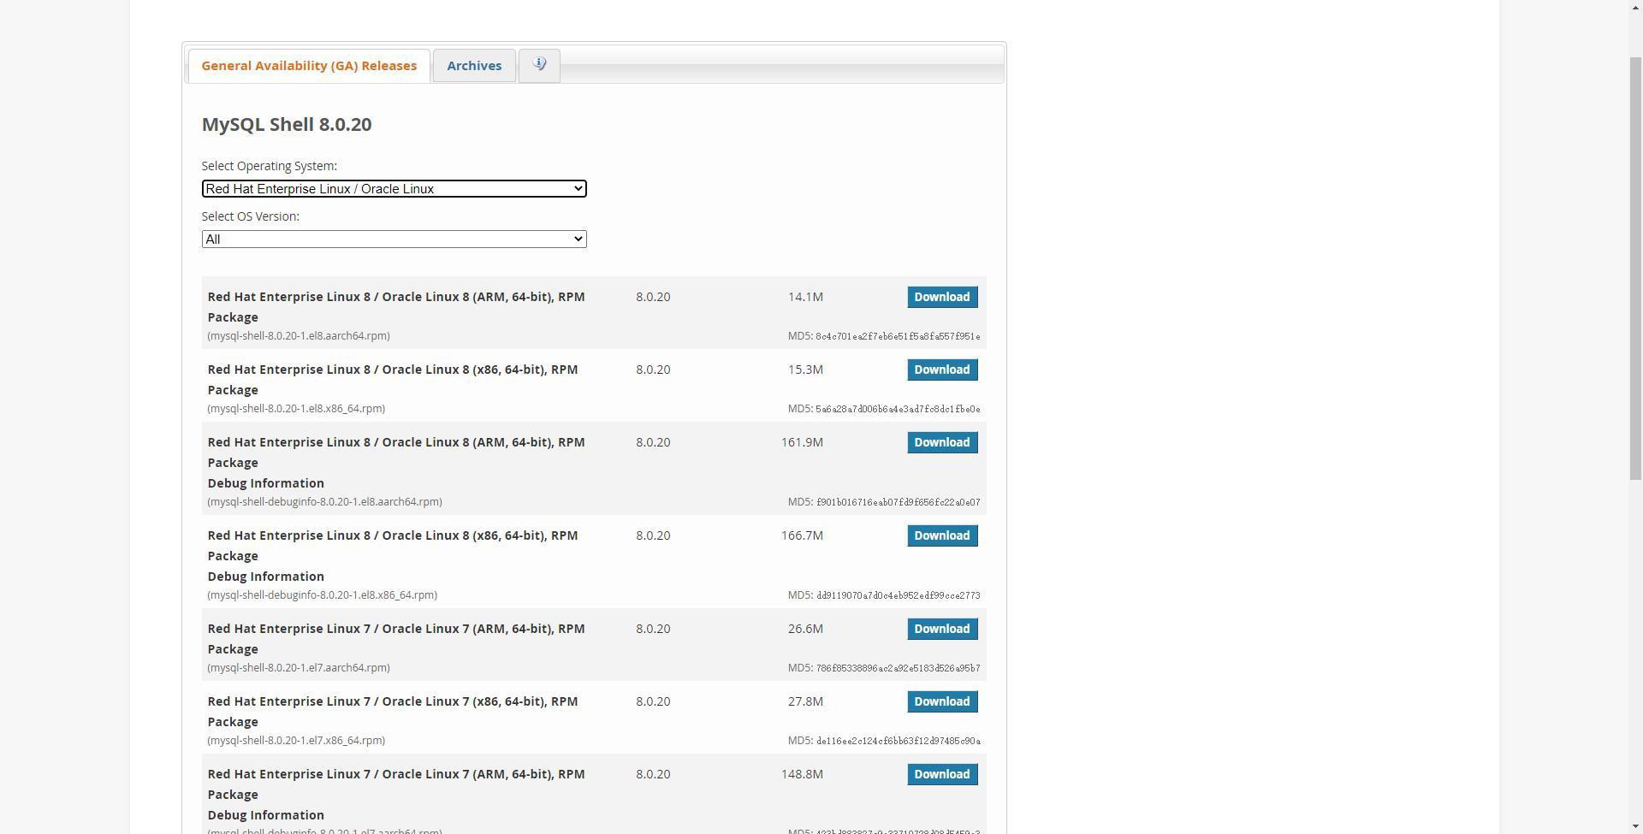
Task: Click the scrollbar up arrow
Action: click(1635, 7)
